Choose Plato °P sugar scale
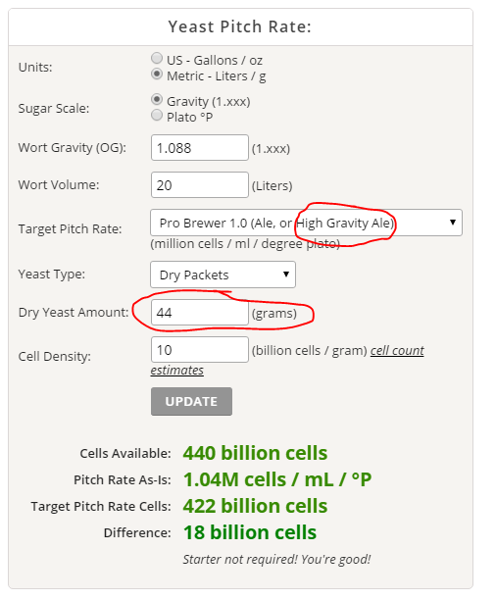This screenshot has width=496, height=600. pos(157,115)
